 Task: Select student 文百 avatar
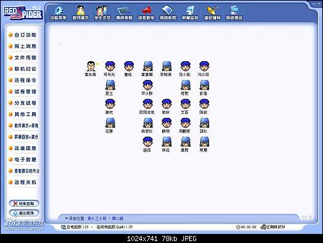tap(185, 104)
